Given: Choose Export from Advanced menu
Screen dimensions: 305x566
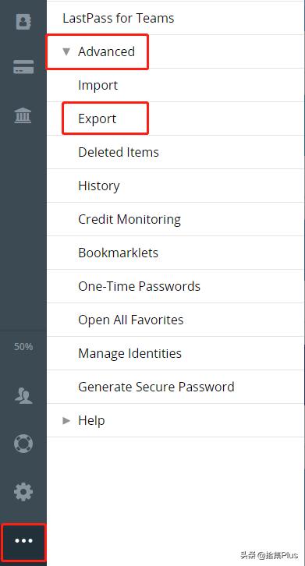Looking at the screenshot, I should 176,119.
